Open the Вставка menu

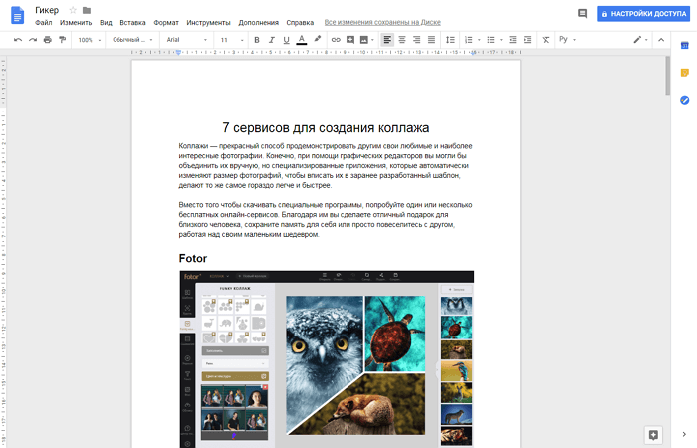[x=131, y=22]
